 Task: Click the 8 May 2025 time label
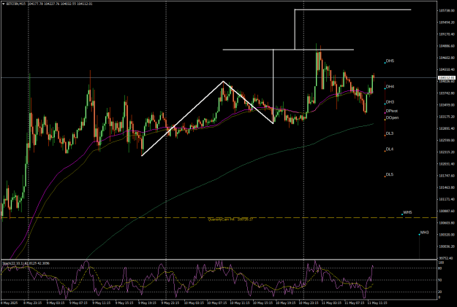click(9, 303)
